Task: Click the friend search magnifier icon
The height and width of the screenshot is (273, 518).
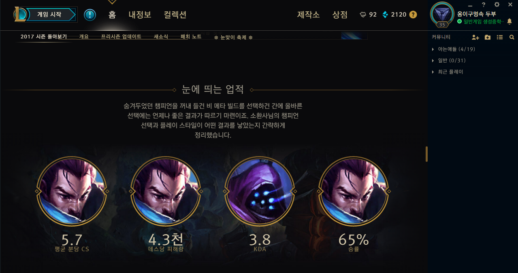Action: click(x=512, y=37)
